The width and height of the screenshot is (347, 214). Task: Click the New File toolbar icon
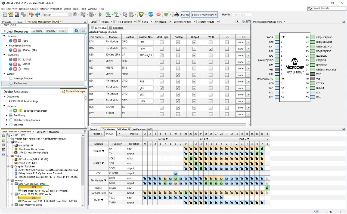pyautogui.click(x=5, y=14)
